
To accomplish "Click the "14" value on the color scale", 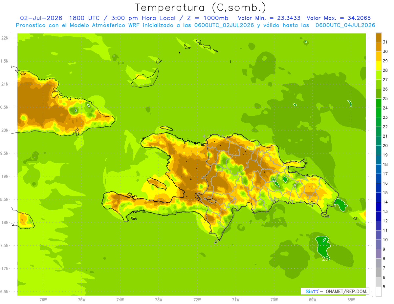I will (x=385, y=202).
